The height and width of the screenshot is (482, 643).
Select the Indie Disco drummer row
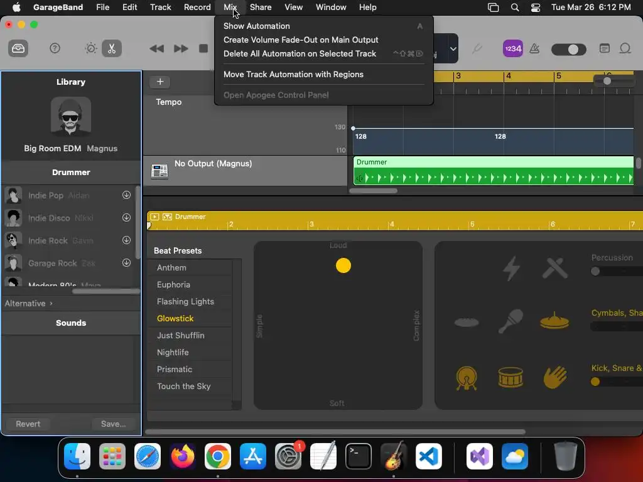(69, 218)
